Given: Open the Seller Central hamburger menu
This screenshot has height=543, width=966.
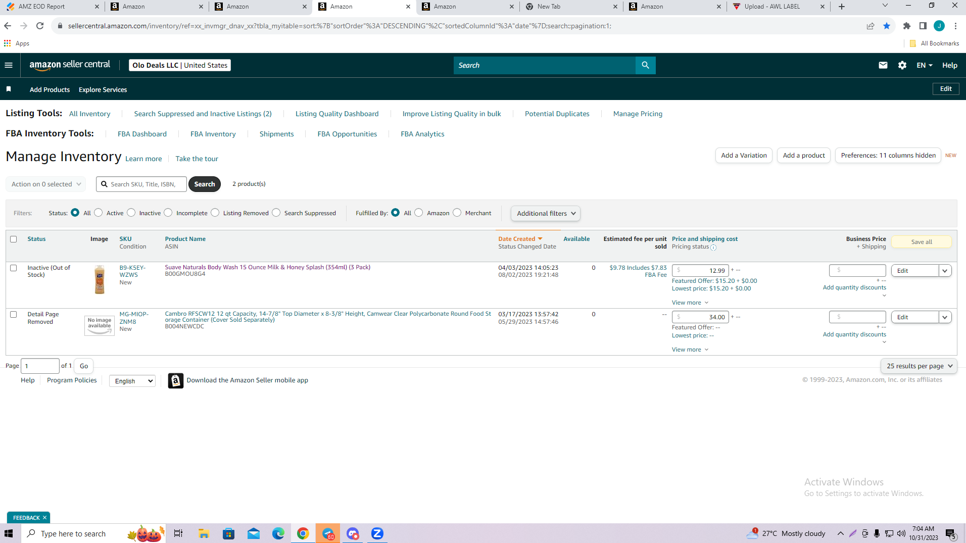Looking at the screenshot, I should tap(9, 65).
